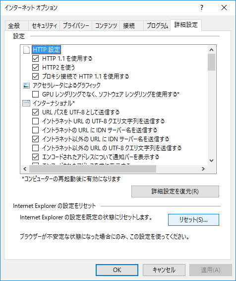This screenshot has height=281, width=236.
Task: Click the 詳細設定を復元(R) button
Action: click(175, 191)
